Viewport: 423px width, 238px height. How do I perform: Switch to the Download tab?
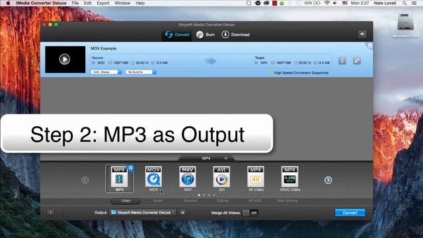click(x=235, y=34)
